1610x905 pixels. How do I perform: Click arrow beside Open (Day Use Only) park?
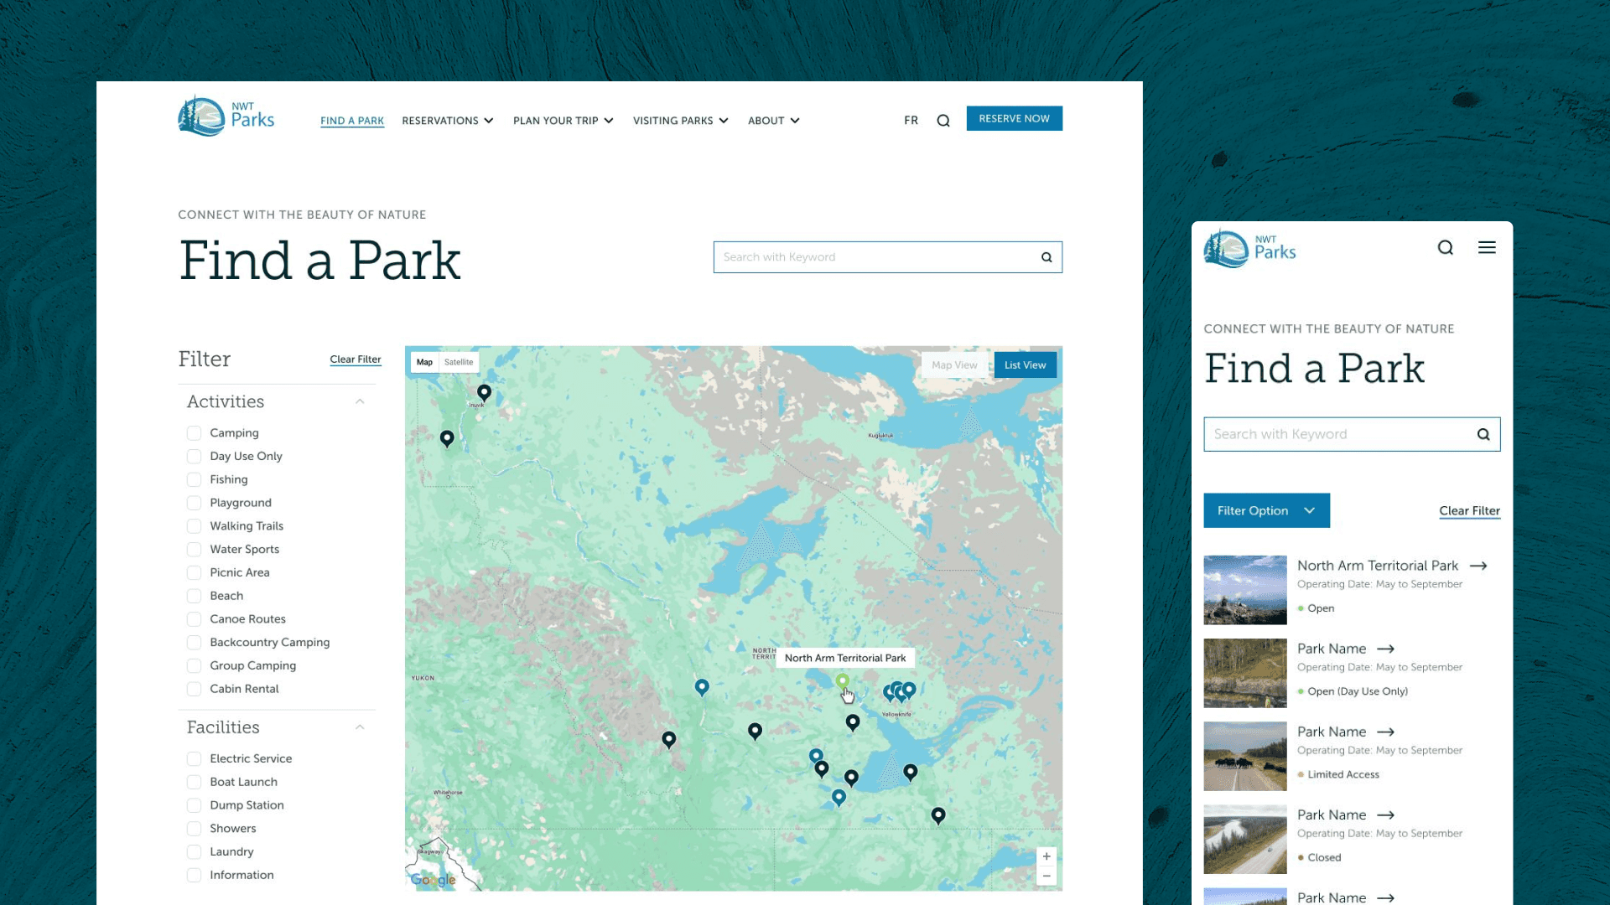click(x=1386, y=649)
